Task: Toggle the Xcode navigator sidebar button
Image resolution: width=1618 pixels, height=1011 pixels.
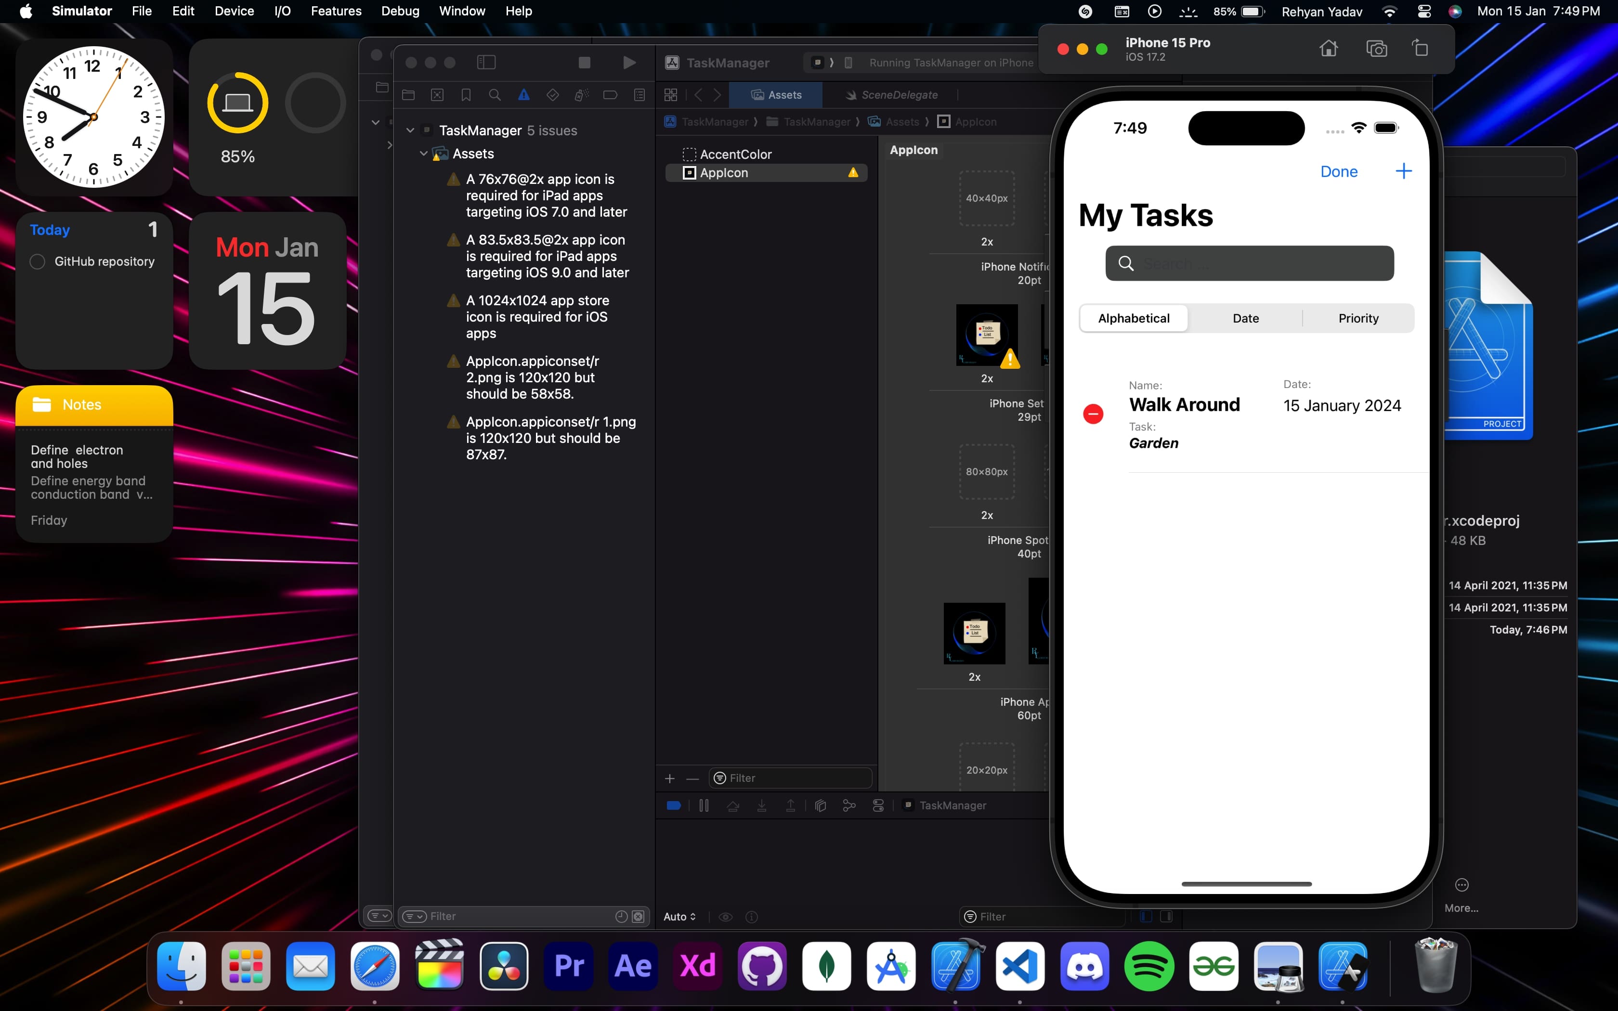Action: pyautogui.click(x=486, y=62)
